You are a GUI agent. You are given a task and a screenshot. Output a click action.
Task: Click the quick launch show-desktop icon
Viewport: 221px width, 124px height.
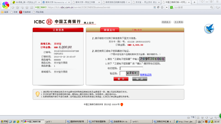(10, 122)
